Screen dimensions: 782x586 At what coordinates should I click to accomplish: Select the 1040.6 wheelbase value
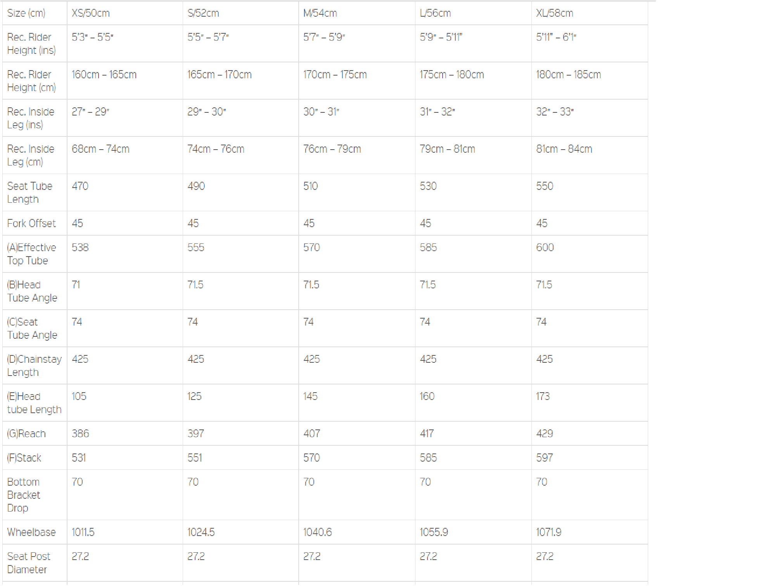pyautogui.click(x=318, y=532)
